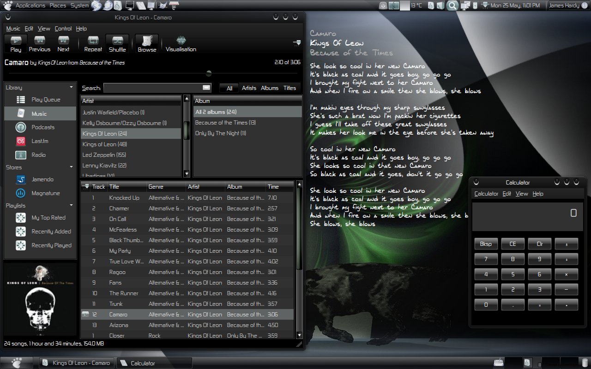Select artist Lenny Kravitz (22)
591x369 pixels.
click(x=131, y=166)
